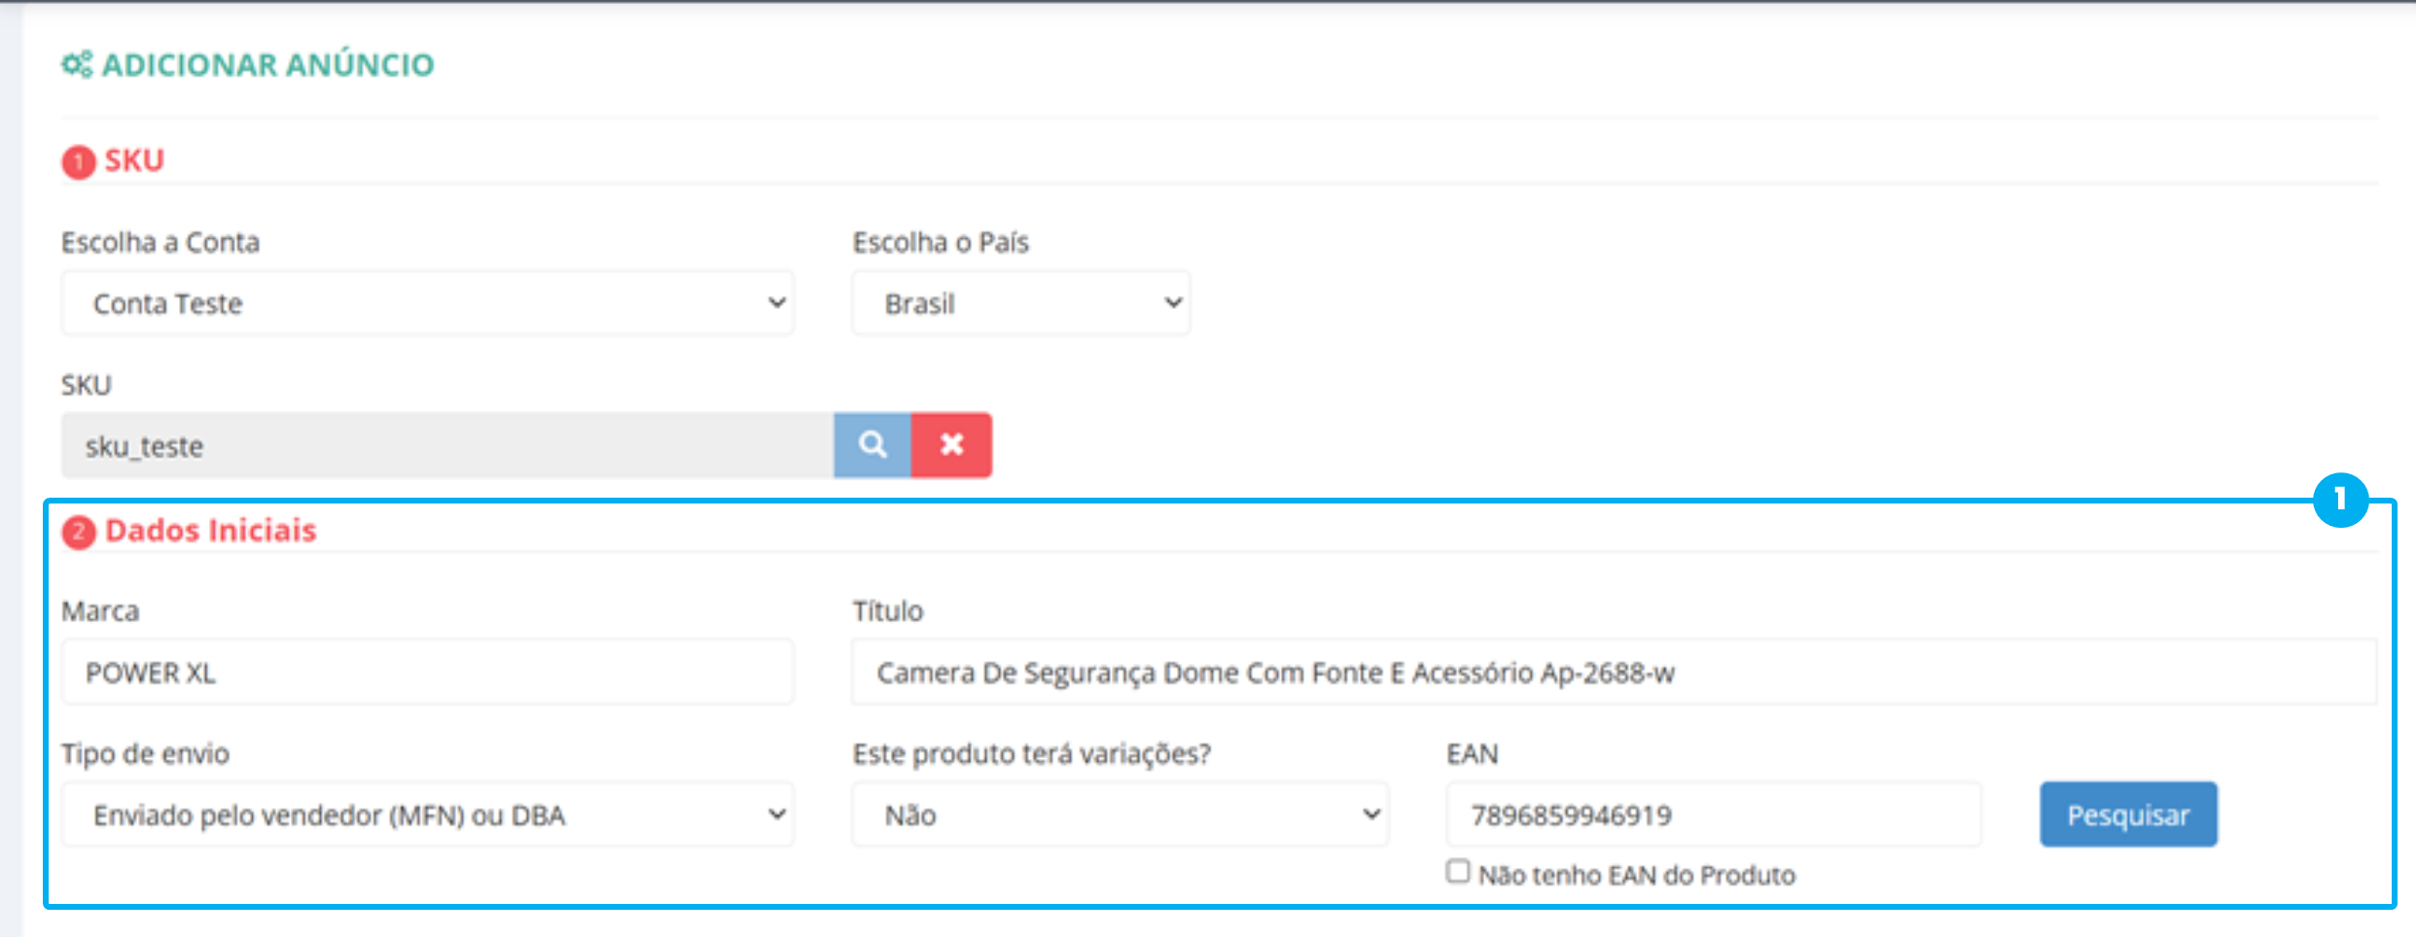Click the EAN number input field
Viewport: 2416px width, 937px height.
point(1714,815)
